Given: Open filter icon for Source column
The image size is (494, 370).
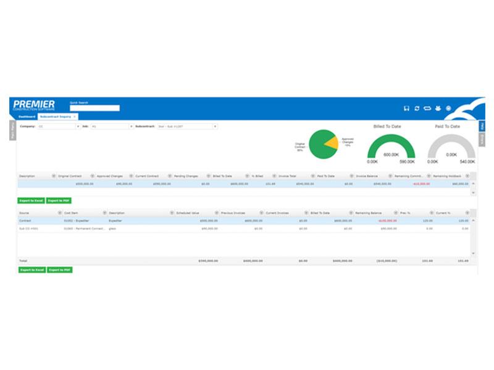Looking at the screenshot, I should pos(60,213).
